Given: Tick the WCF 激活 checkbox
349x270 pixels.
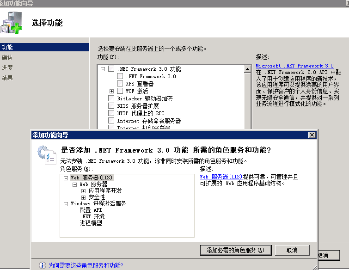Looking at the screenshot, I should (x=120, y=91).
